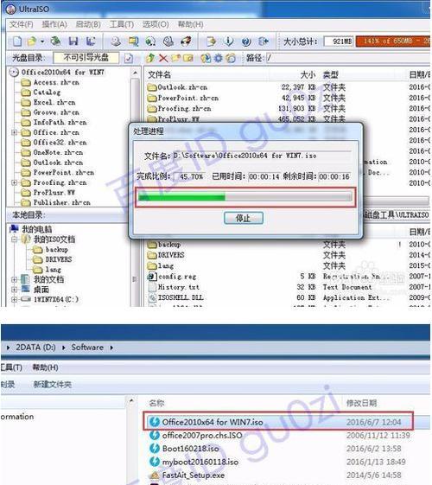The height and width of the screenshot is (485, 432).
Task: Click the Save disk toolbar icon
Action: pyautogui.click(x=73, y=41)
